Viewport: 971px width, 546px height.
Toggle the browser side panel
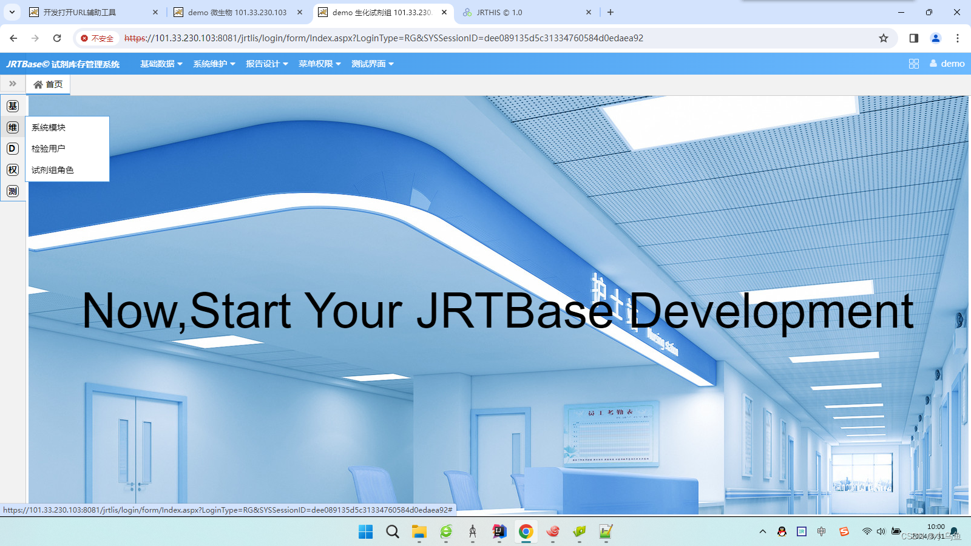(x=914, y=38)
